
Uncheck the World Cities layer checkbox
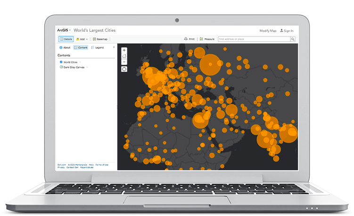click(x=61, y=62)
